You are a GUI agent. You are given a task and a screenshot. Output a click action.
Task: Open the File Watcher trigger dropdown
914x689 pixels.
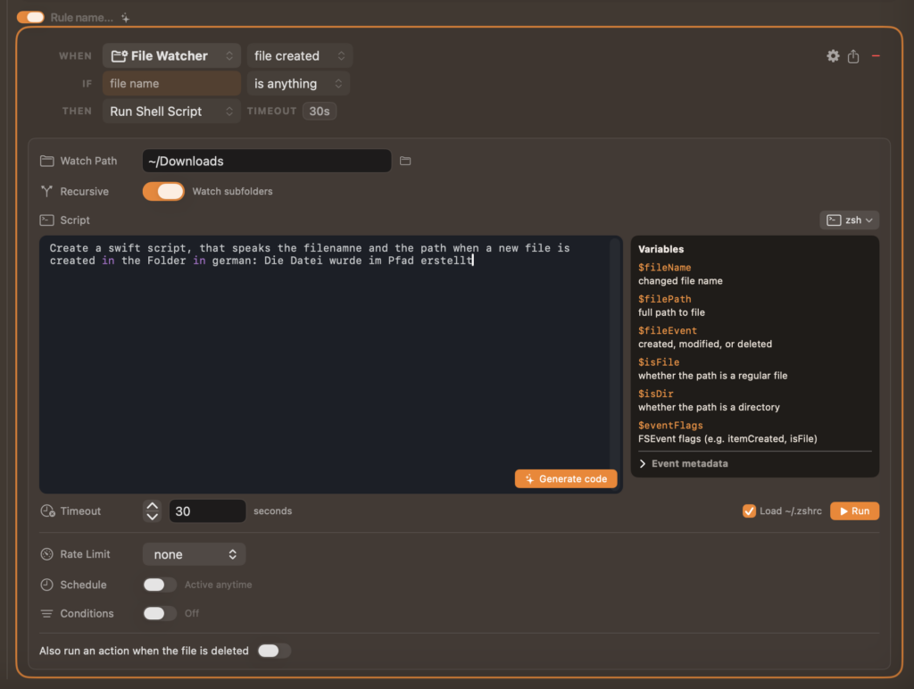(x=171, y=56)
